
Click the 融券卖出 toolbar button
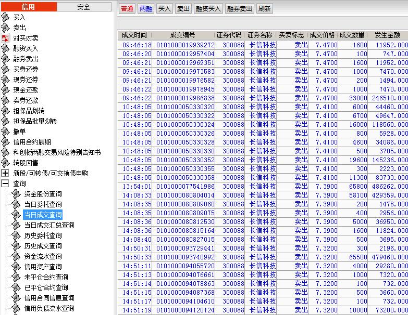click(239, 9)
